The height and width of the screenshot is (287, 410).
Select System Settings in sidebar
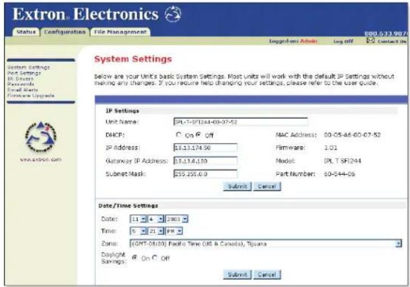(29, 67)
